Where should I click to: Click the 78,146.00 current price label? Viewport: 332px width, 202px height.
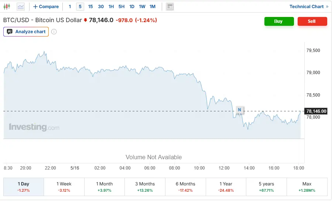click(x=316, y=111)
